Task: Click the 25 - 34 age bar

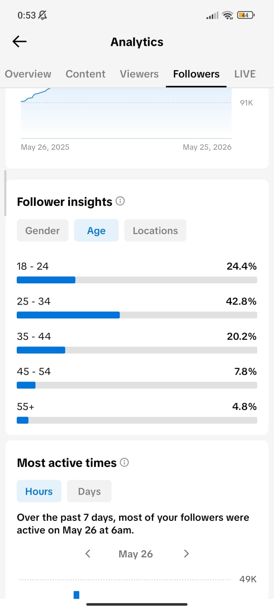Action: coord(137,315)
